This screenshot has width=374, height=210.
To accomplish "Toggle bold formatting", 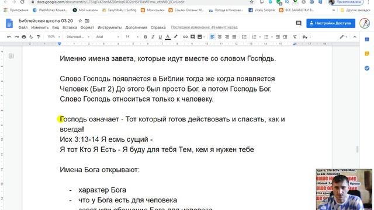I will click(x=146, y=37).
